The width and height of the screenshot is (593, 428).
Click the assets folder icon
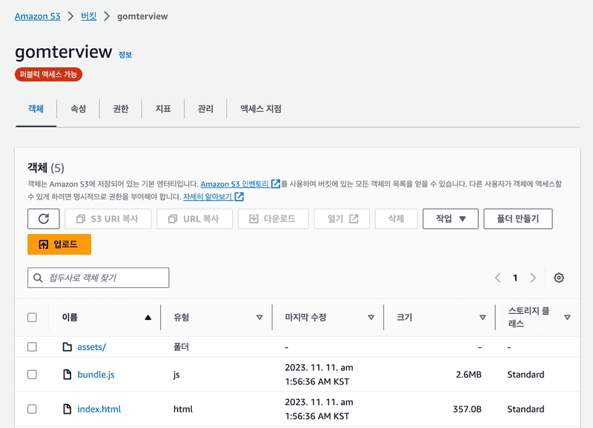pos(67,347)
